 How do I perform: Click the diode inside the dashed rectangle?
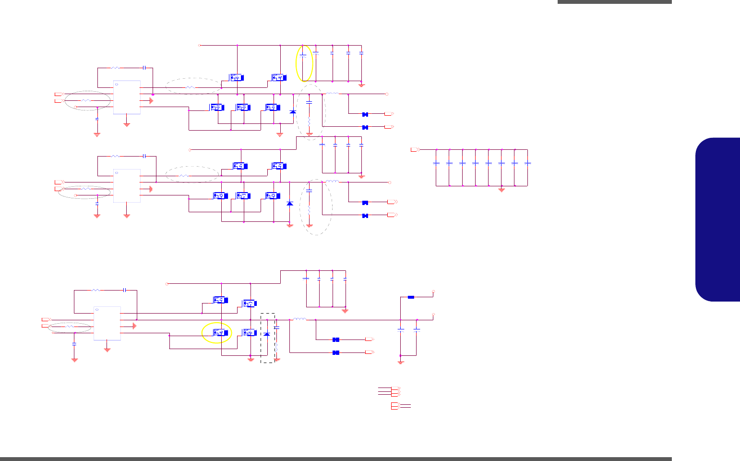[267, 333]
